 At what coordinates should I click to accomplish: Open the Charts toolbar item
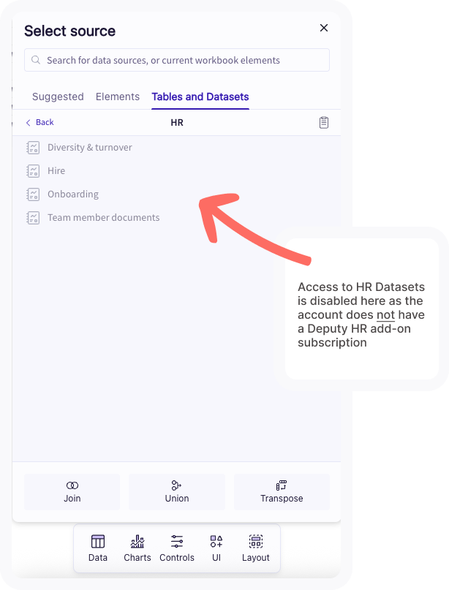[x=137, y=548]
